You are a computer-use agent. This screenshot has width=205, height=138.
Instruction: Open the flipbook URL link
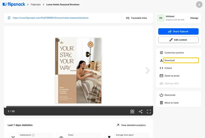point(50,18)
